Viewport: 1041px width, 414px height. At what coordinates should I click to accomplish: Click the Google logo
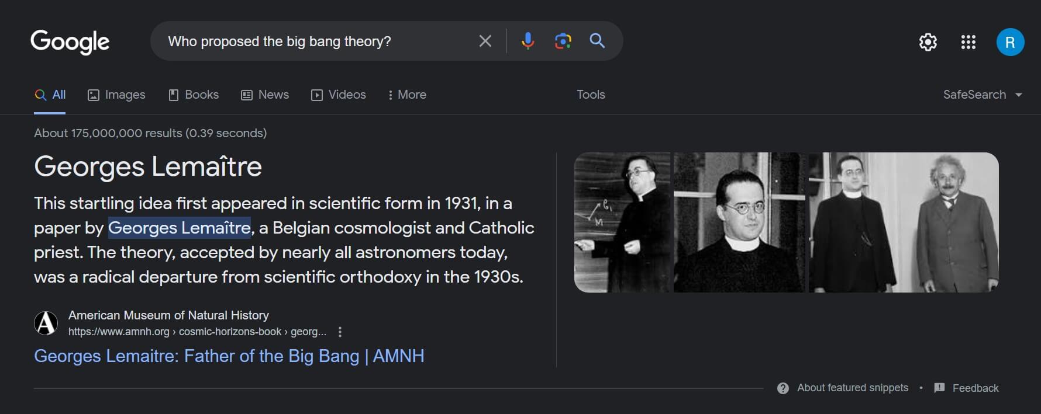pos(70,41)
